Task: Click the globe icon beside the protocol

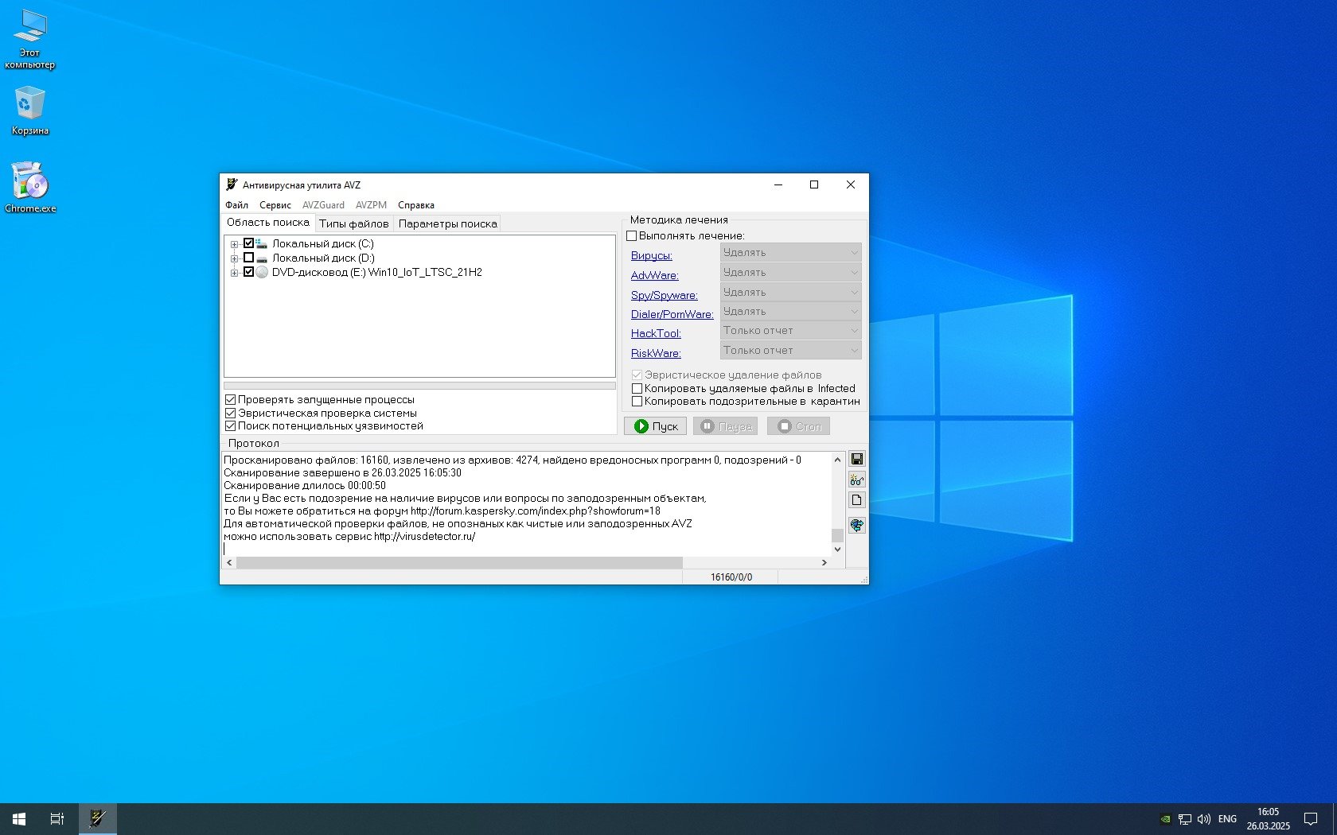Action: pyautogui.click(x=856, y=525)
